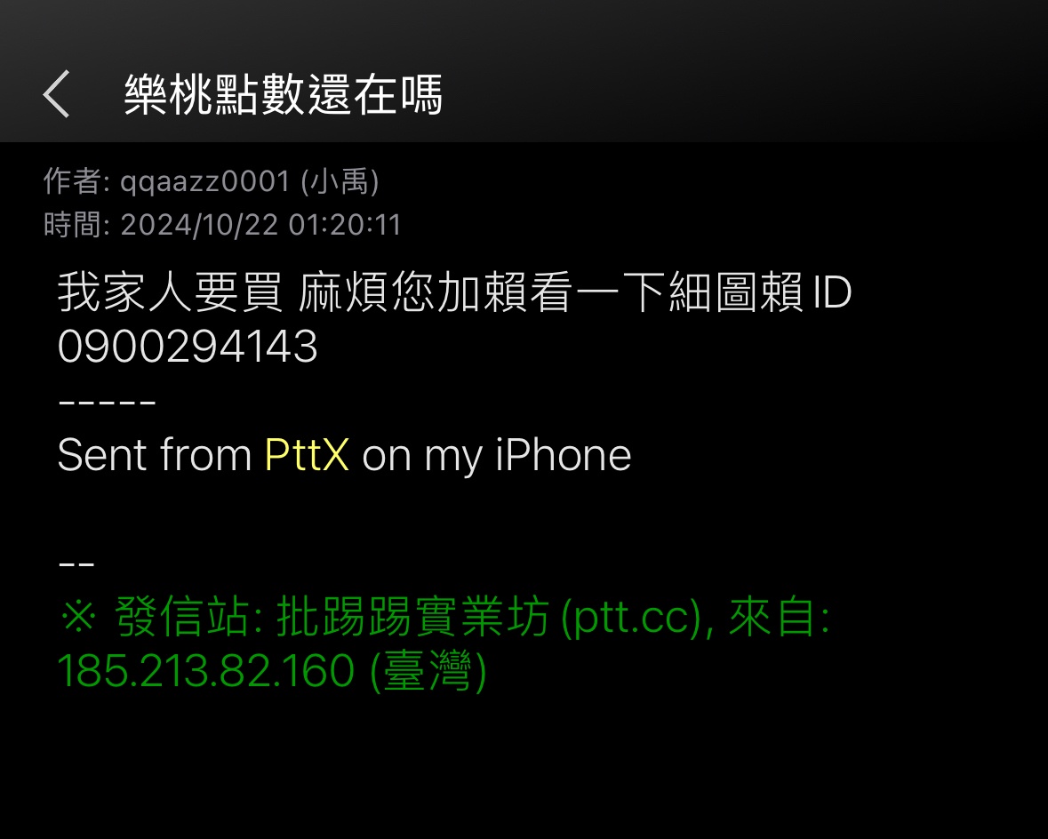Tap the back arrow icon

pyautogui.click(x=57, y=94)
